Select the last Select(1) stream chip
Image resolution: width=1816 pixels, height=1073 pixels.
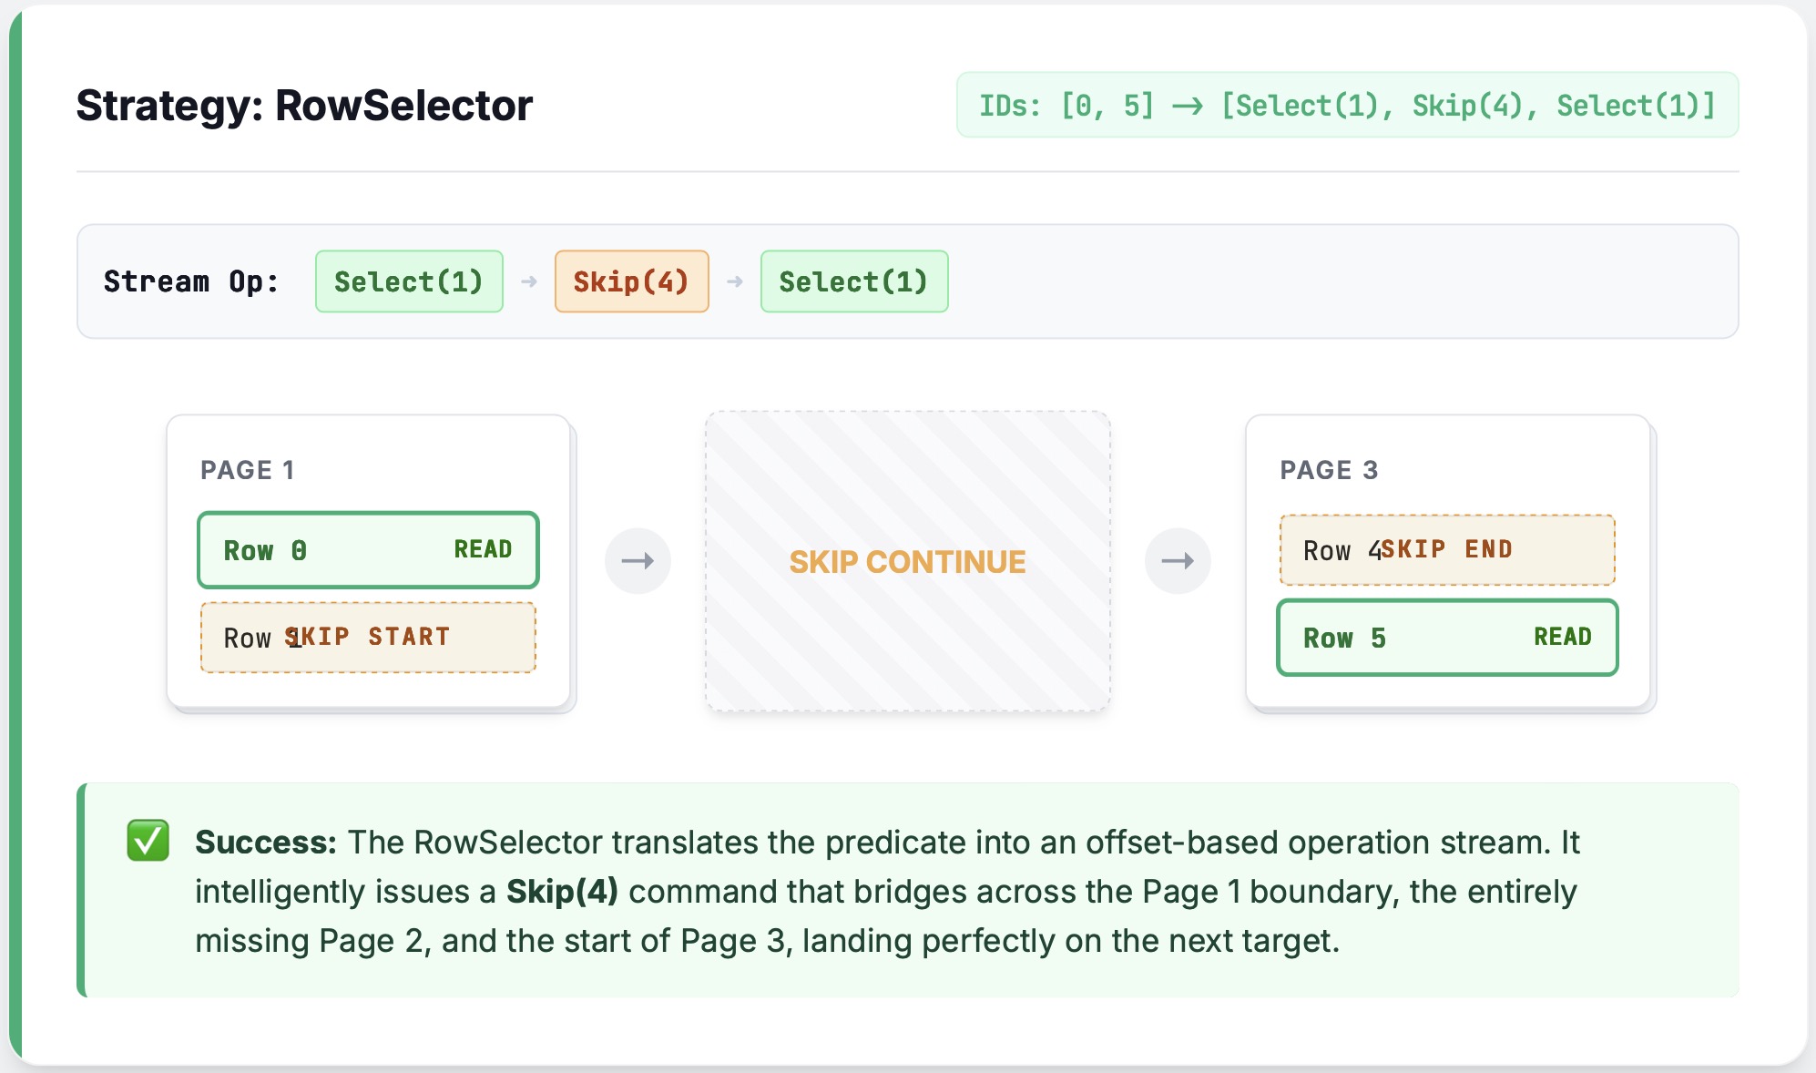coord(853,282)
